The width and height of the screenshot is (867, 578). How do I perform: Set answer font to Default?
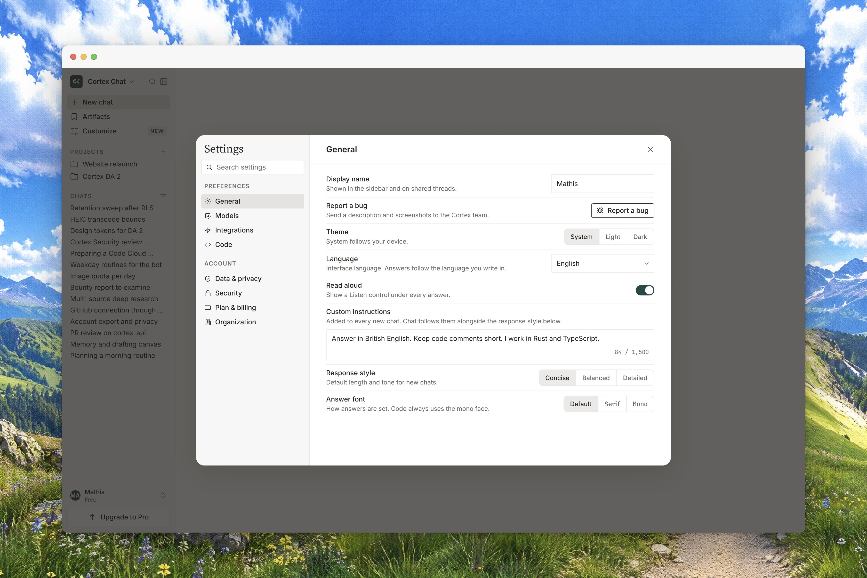pos(581,404)
